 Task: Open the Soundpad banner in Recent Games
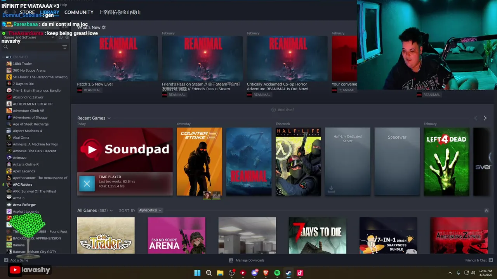125,150
